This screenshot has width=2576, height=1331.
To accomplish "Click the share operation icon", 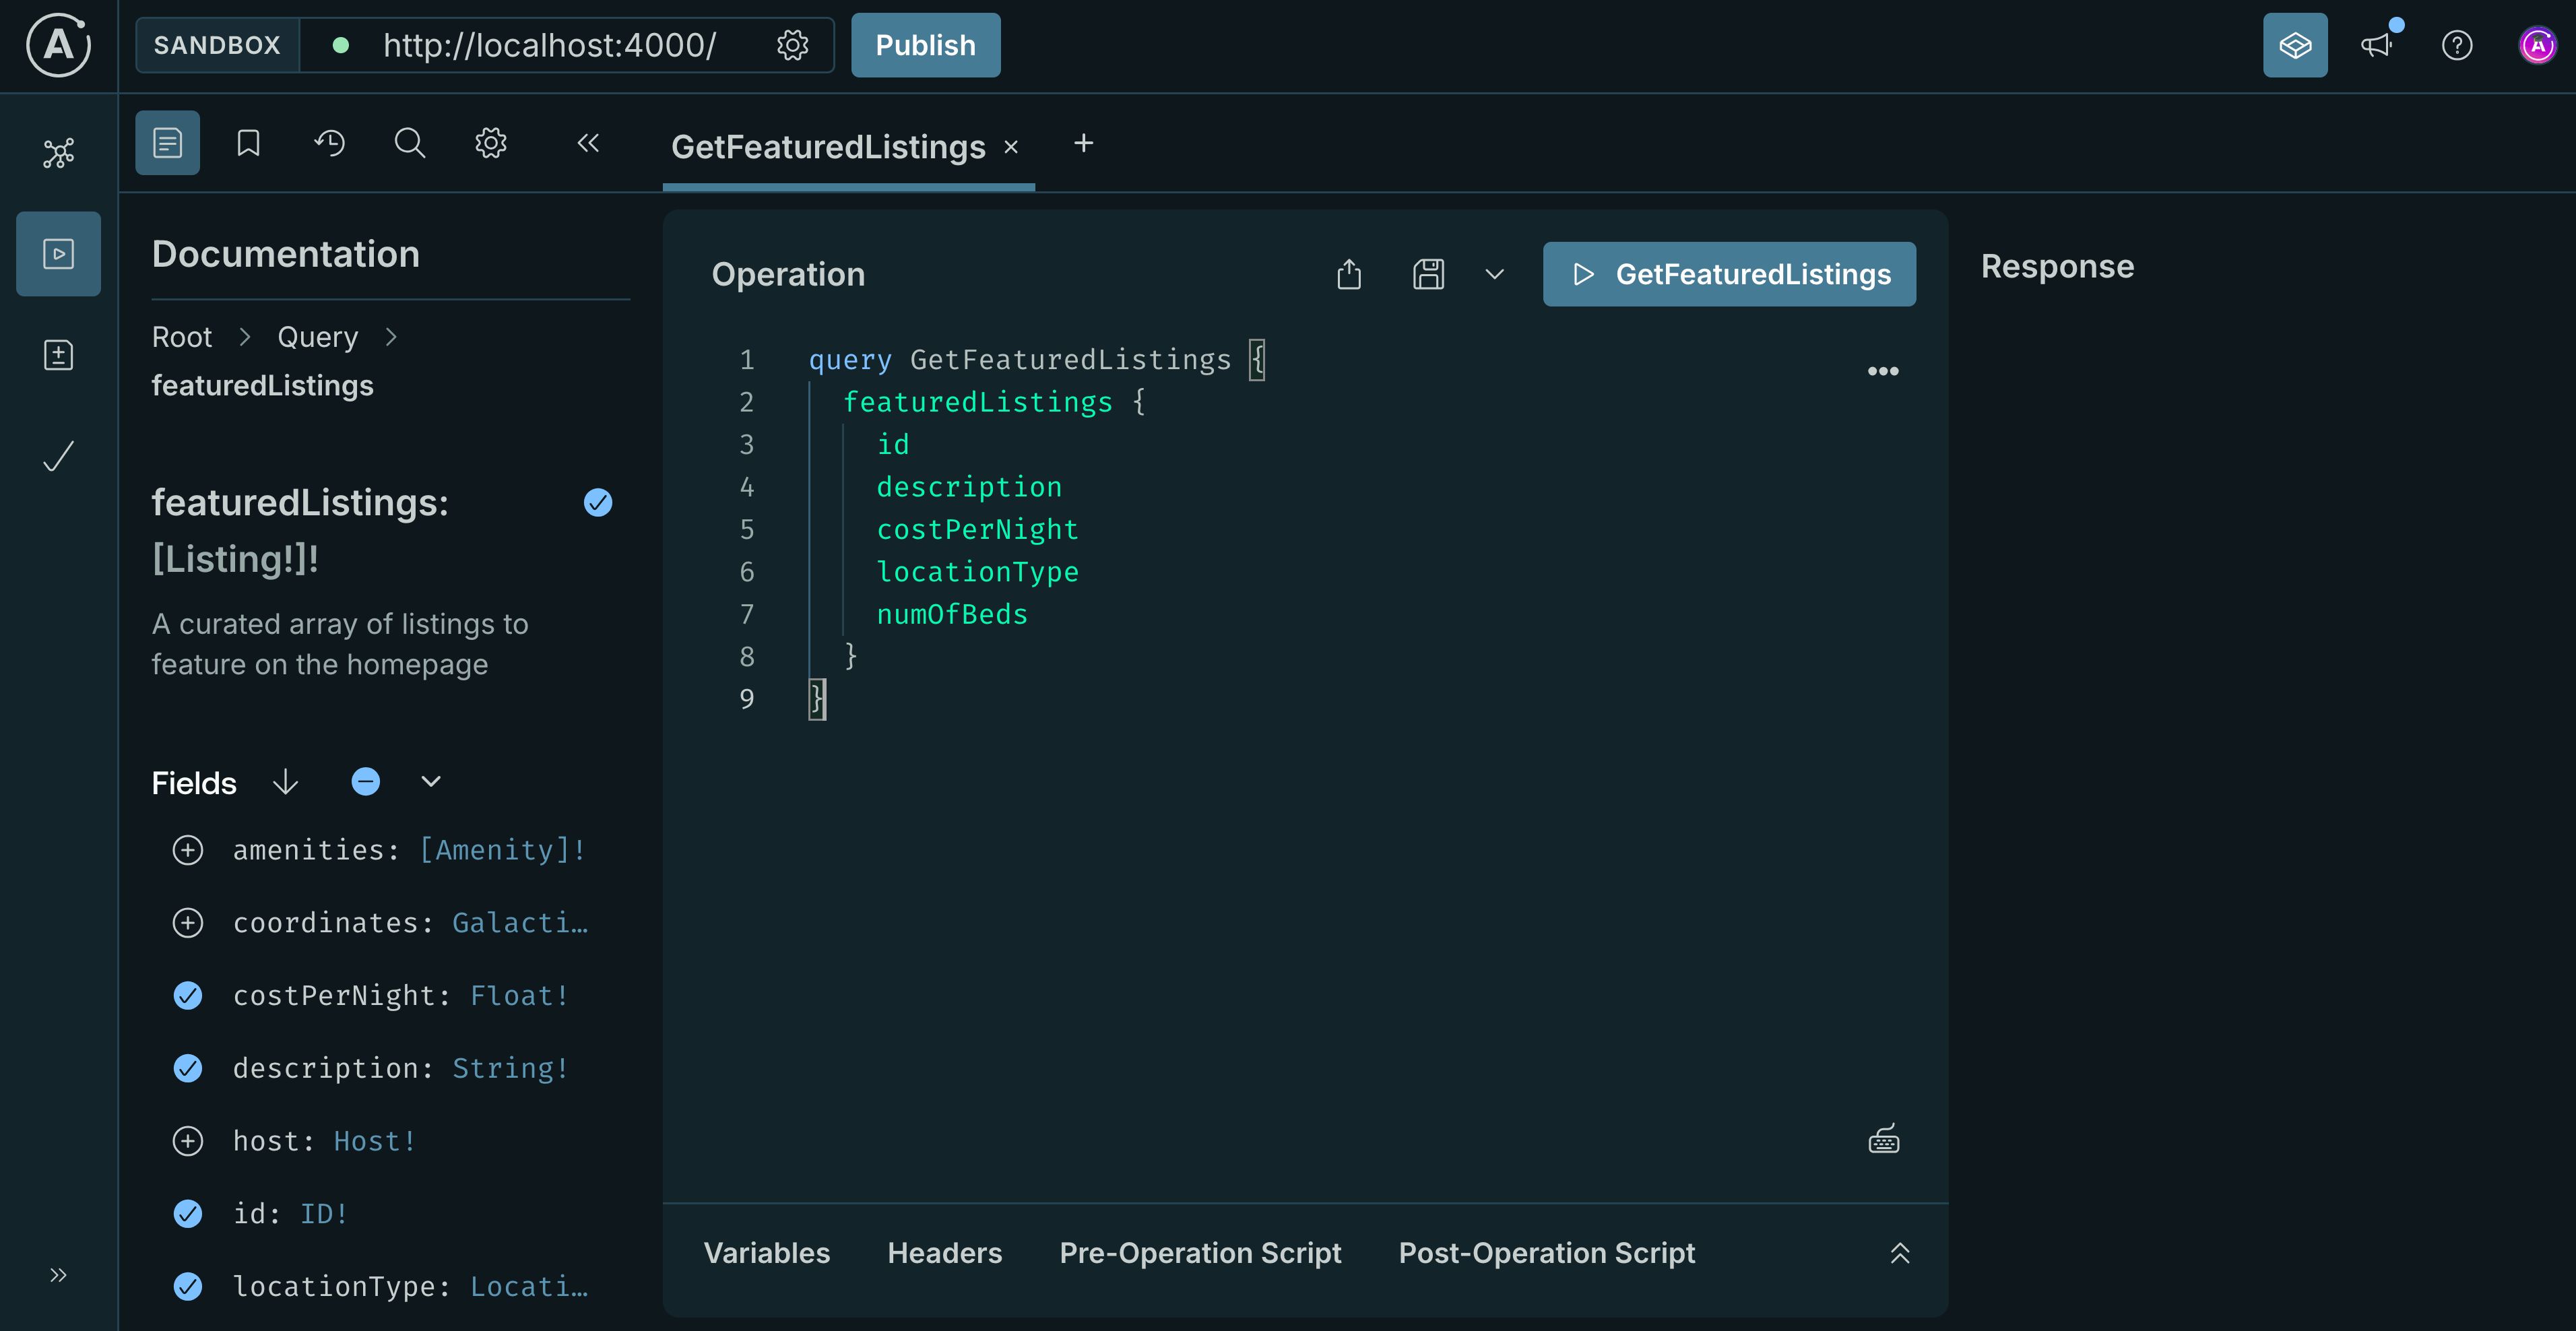I will tap(1348, 273).
